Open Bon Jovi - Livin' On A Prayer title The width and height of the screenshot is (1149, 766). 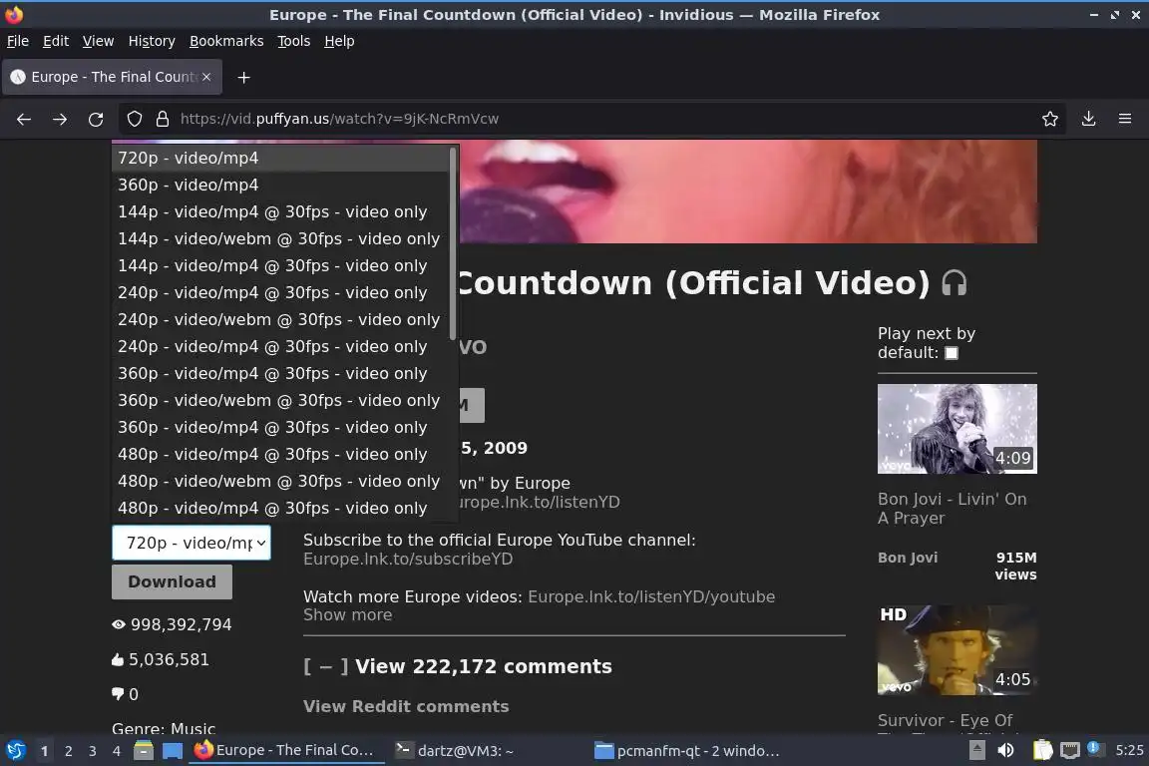(x=952, y=509)
